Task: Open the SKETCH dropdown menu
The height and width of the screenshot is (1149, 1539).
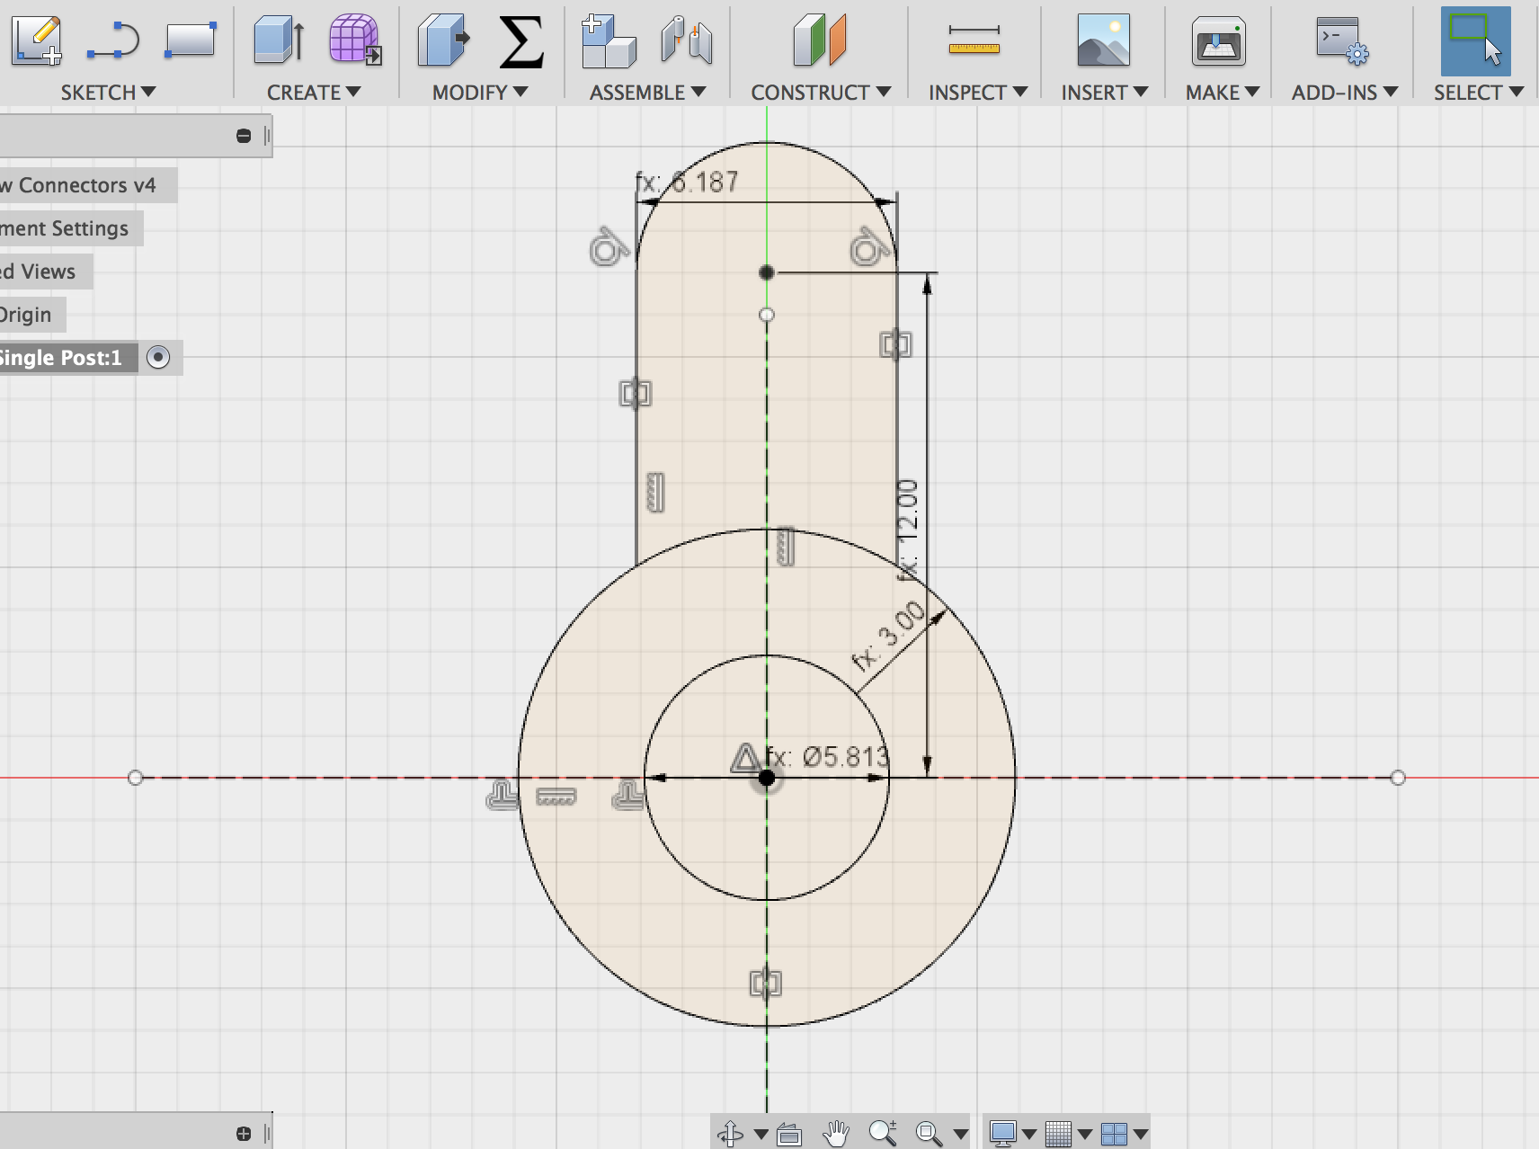Action: tap(108, 93)
